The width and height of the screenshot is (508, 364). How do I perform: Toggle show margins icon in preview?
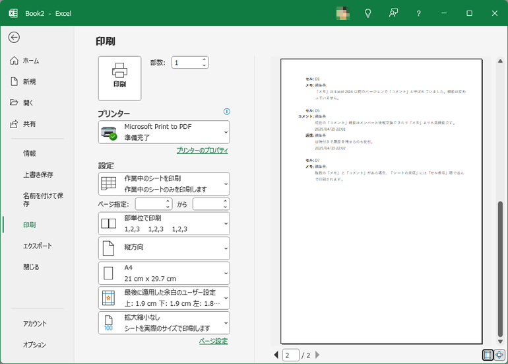(488, 355)
